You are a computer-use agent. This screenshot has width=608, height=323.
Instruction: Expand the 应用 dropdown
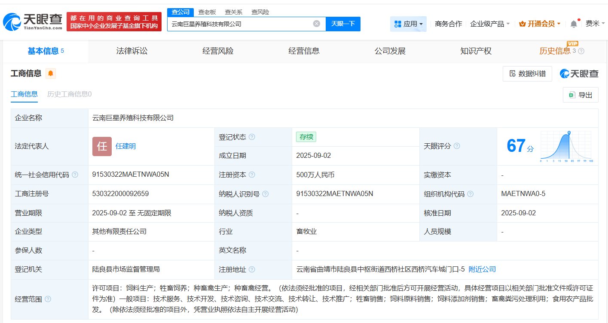[x=408, y=24]
